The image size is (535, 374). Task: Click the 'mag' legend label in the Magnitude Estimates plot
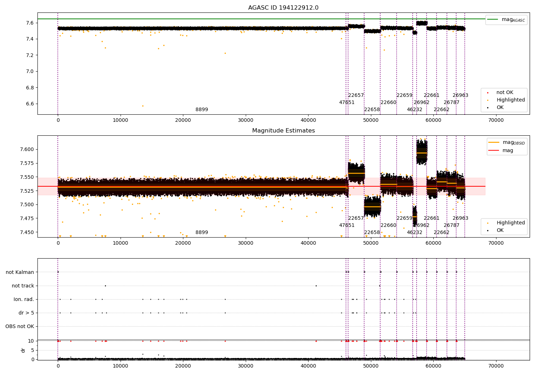508,151
